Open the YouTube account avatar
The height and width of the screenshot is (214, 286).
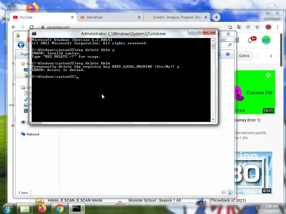(266, 40)
